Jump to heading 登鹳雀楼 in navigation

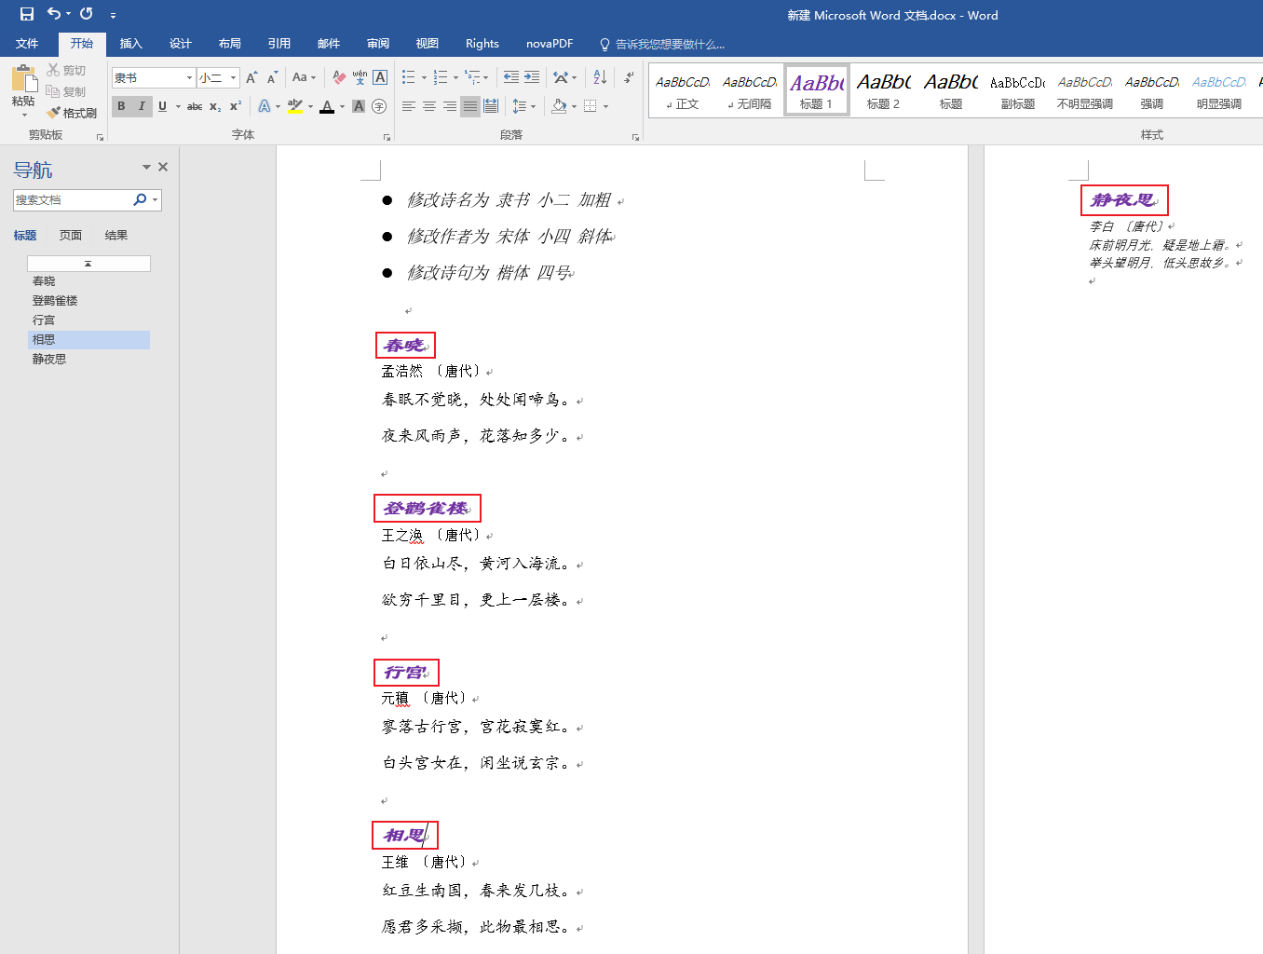55,300
